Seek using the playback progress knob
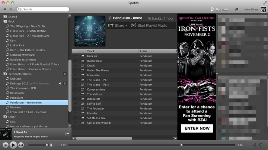The height and width of the screenshot is (150, 268). click(181, 145)
